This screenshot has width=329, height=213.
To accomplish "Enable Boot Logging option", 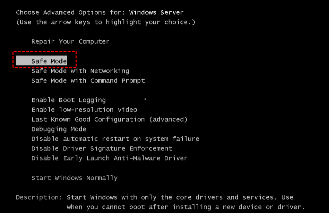I will click(x=69, y=100).
